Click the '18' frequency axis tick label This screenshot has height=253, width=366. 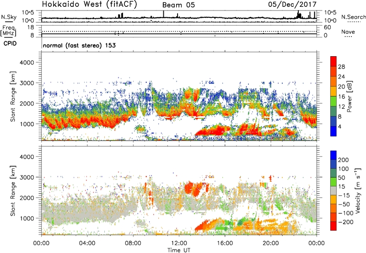coord(31,27)
